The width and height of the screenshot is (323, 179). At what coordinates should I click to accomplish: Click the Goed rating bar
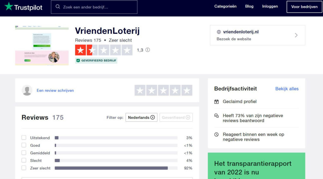pos(116,145)
